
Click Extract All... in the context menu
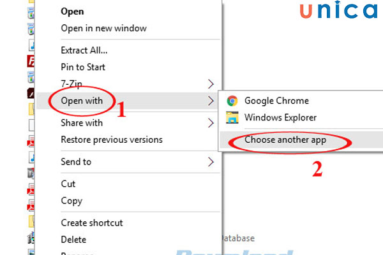(84, 50)
